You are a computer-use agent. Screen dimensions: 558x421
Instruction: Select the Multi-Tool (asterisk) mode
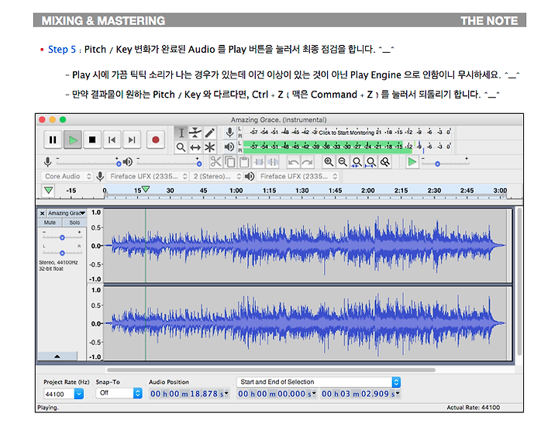(209, 147)
